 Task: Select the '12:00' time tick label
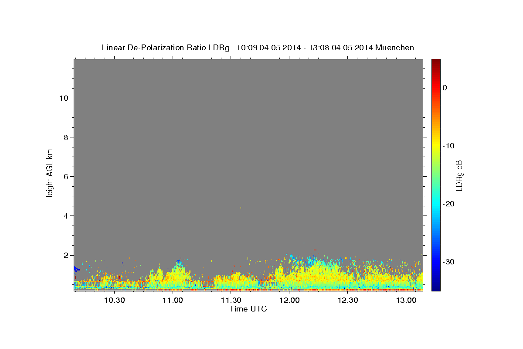289,300
